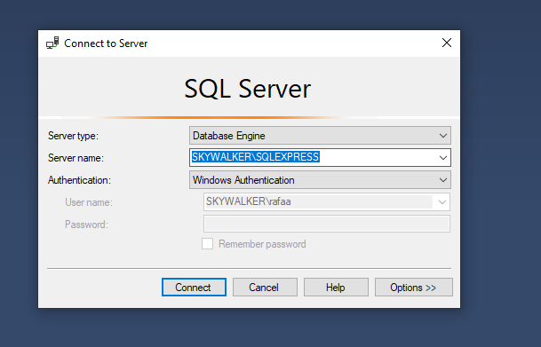Click the Remember password label
This screenshot has width=541, height=347.
point(262,244)
